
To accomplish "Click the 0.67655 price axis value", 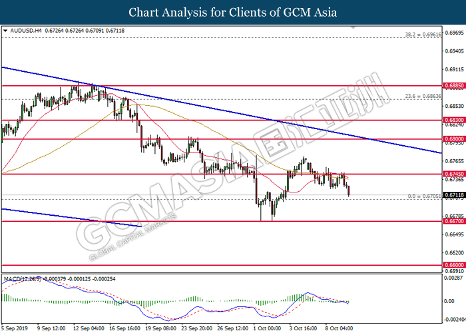I will tap(454, 161).
